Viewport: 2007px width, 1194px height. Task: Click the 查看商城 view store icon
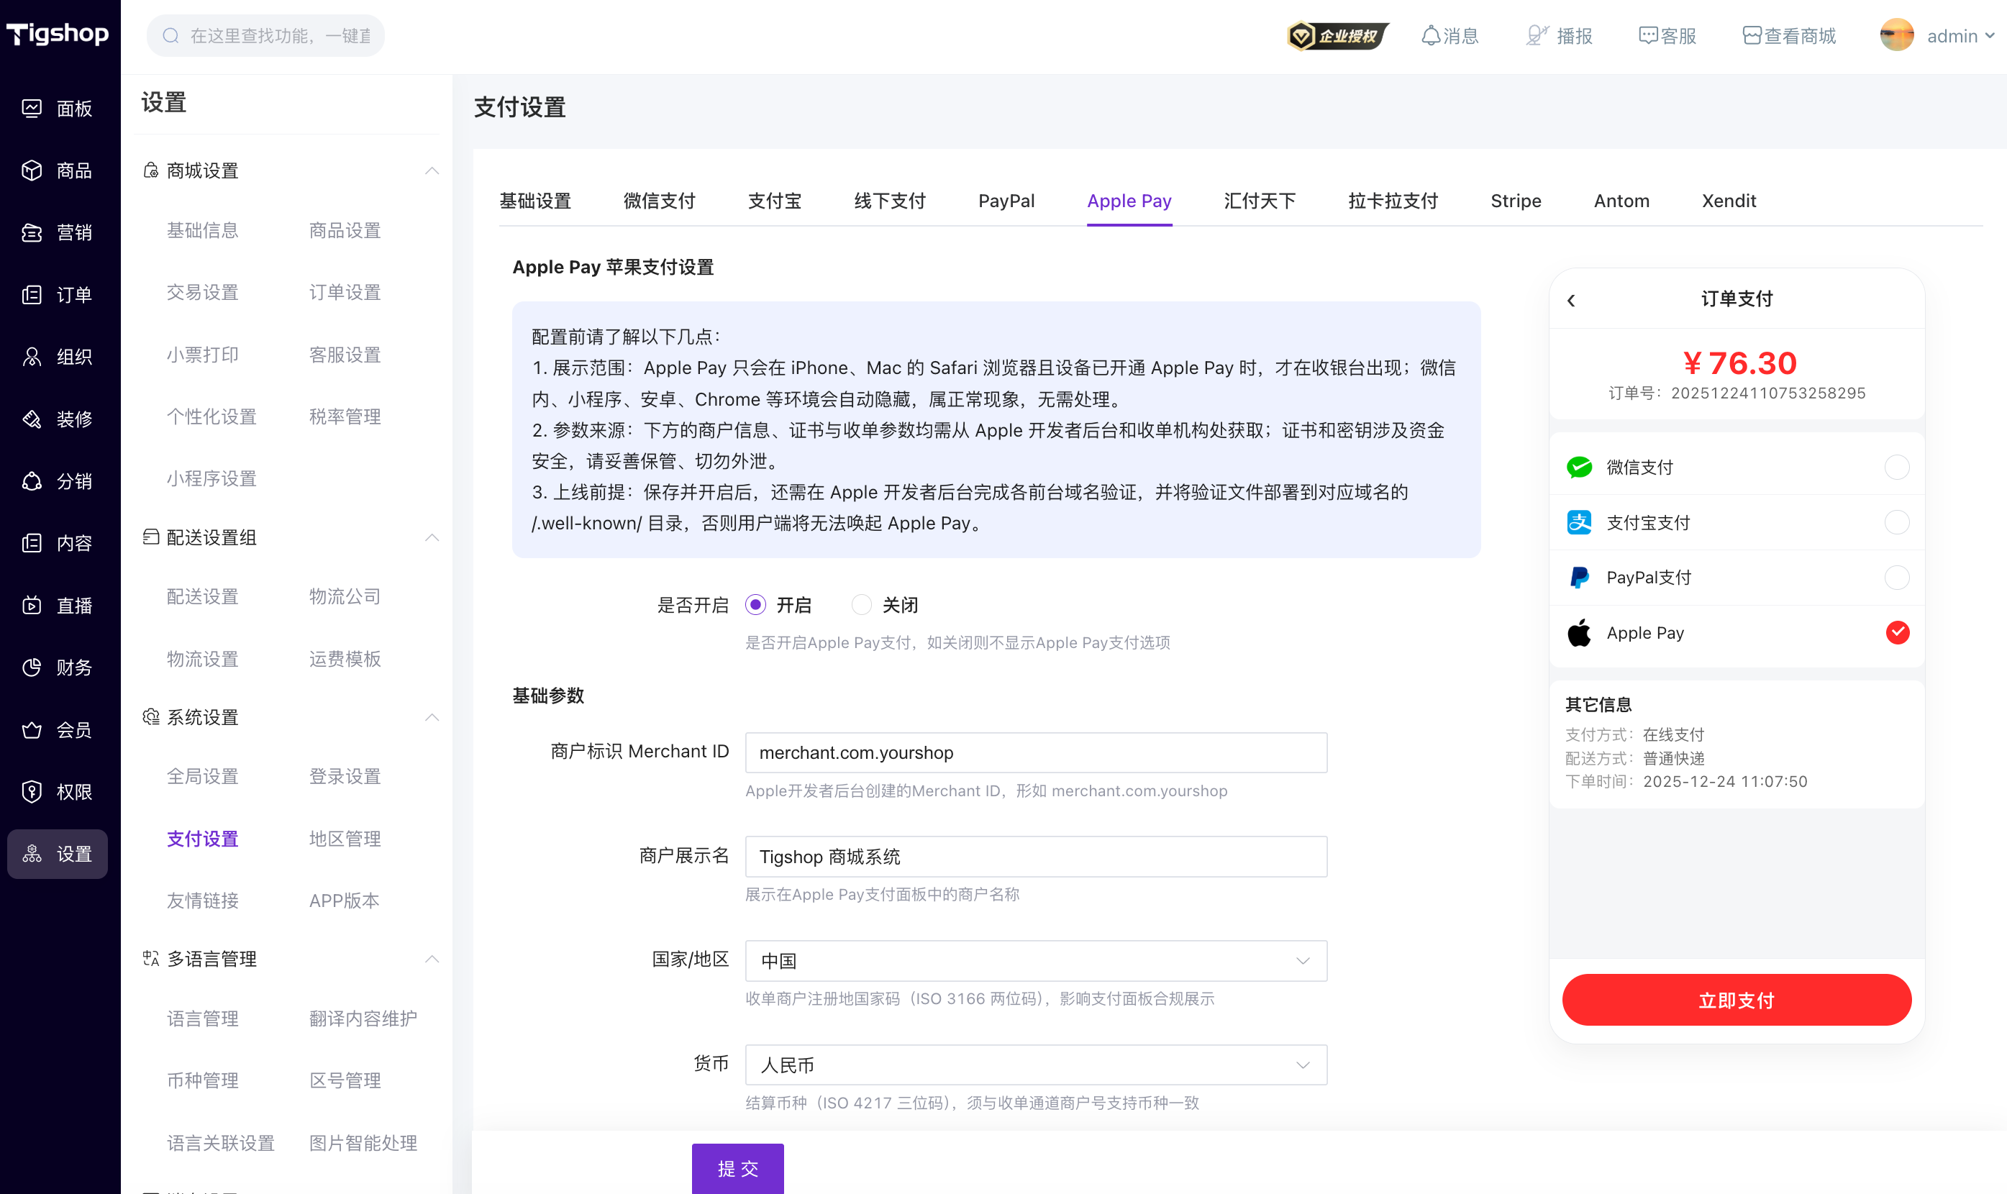point(1751,36)
